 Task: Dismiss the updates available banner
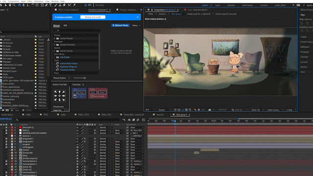coord(137,17)
